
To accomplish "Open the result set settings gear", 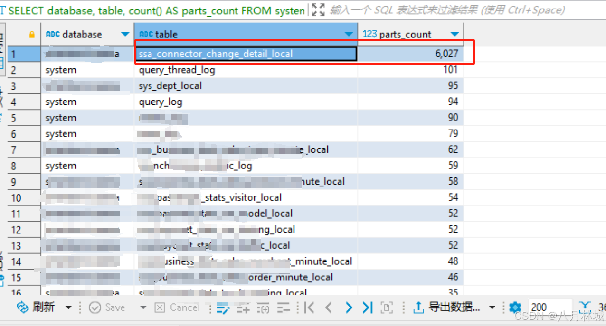I will 515,307.
